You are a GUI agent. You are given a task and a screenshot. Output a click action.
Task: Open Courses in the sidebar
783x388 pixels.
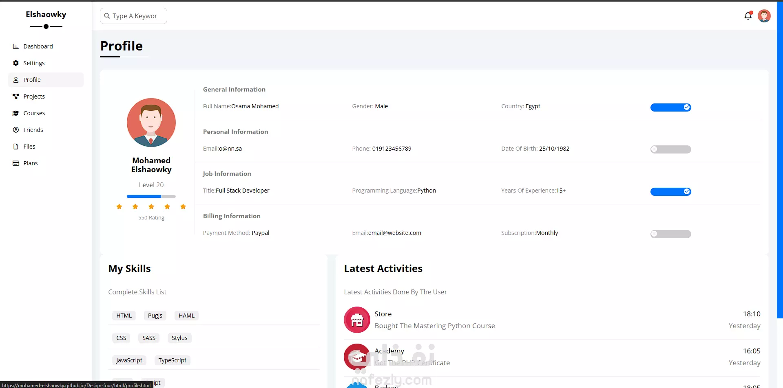pos(46,113)
